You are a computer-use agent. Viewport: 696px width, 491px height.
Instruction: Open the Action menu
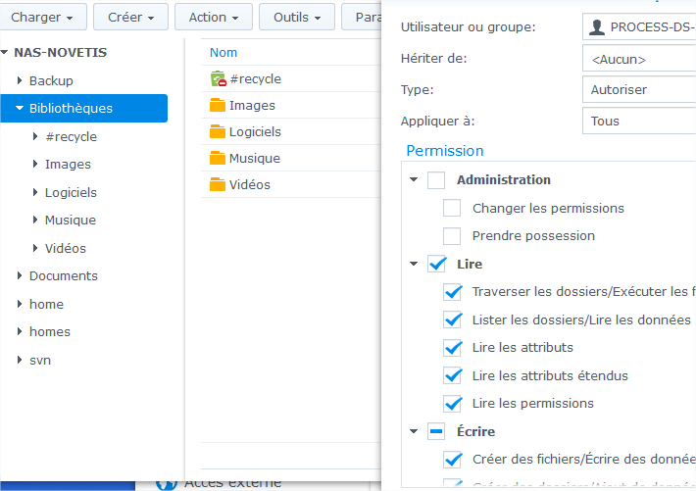(213, 18)
